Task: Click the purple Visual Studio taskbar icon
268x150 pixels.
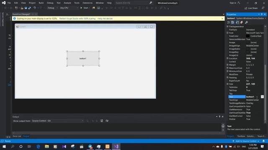Action: (116, 146)
